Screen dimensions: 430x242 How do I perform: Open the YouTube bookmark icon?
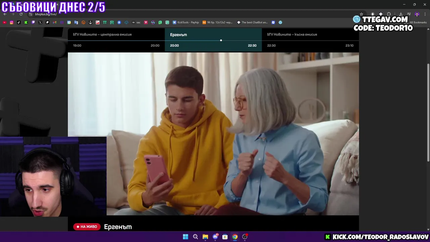(x=4, y=23)
